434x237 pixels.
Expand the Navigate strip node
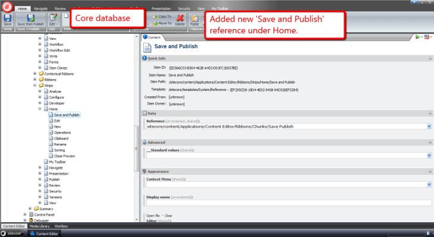pyautogui.click(x=40, y=168)
